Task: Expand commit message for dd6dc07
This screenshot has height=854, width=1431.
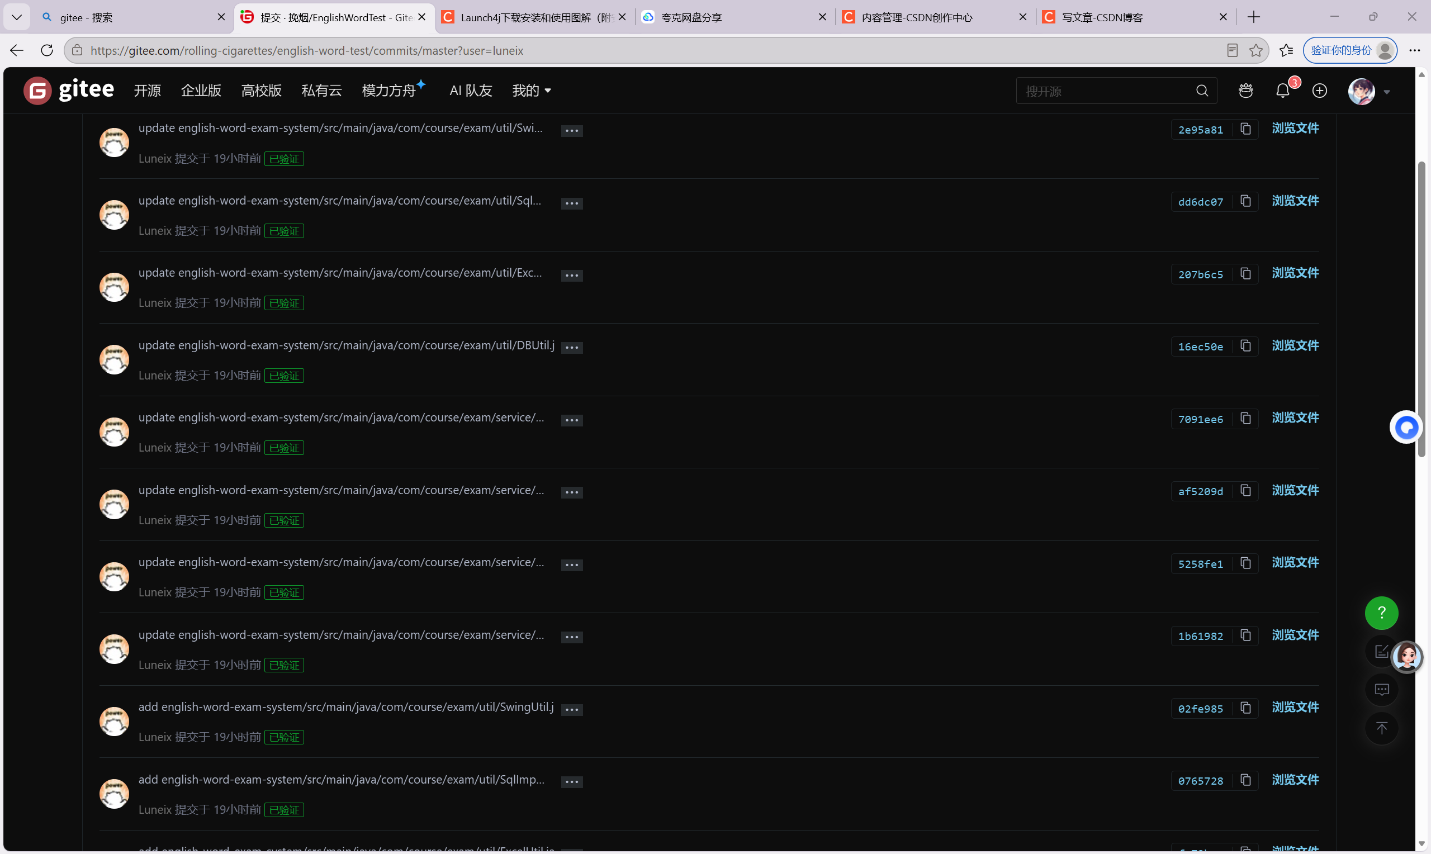Action: [x=571, y=203]
